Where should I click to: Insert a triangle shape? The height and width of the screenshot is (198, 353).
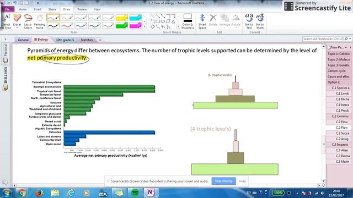coord(173,21)
